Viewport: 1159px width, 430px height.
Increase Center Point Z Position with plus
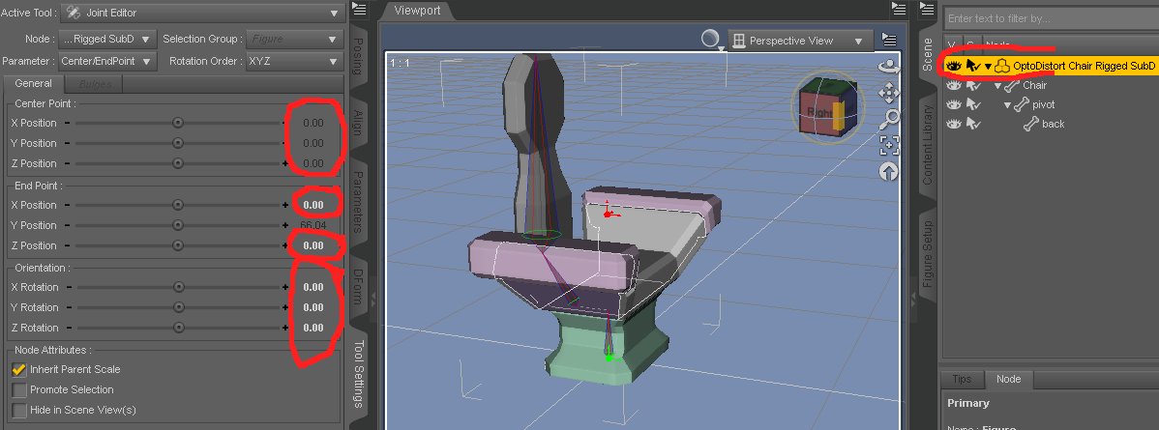(285, 163)
